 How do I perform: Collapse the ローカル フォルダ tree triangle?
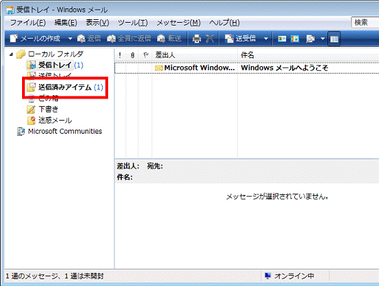tap(11, 54)
